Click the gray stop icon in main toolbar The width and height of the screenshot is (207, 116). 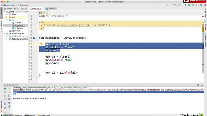[196, 5]
